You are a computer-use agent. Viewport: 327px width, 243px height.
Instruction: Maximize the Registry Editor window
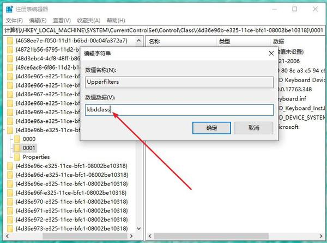tap(295, 9)
